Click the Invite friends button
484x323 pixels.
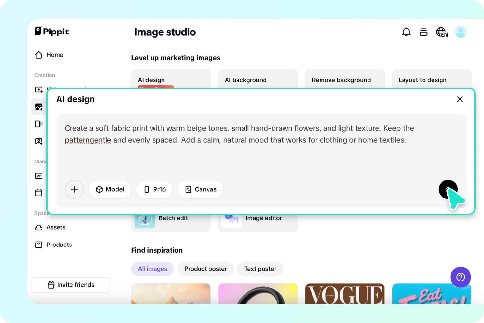click(70, 285)
